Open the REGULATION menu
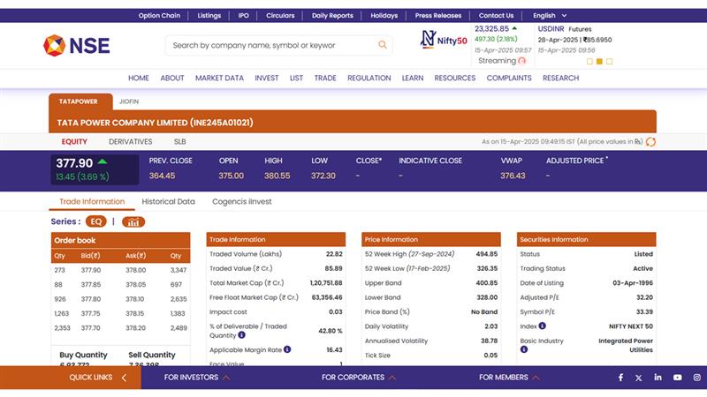Screen dimensions: 707x397 (x=369, y=78)
